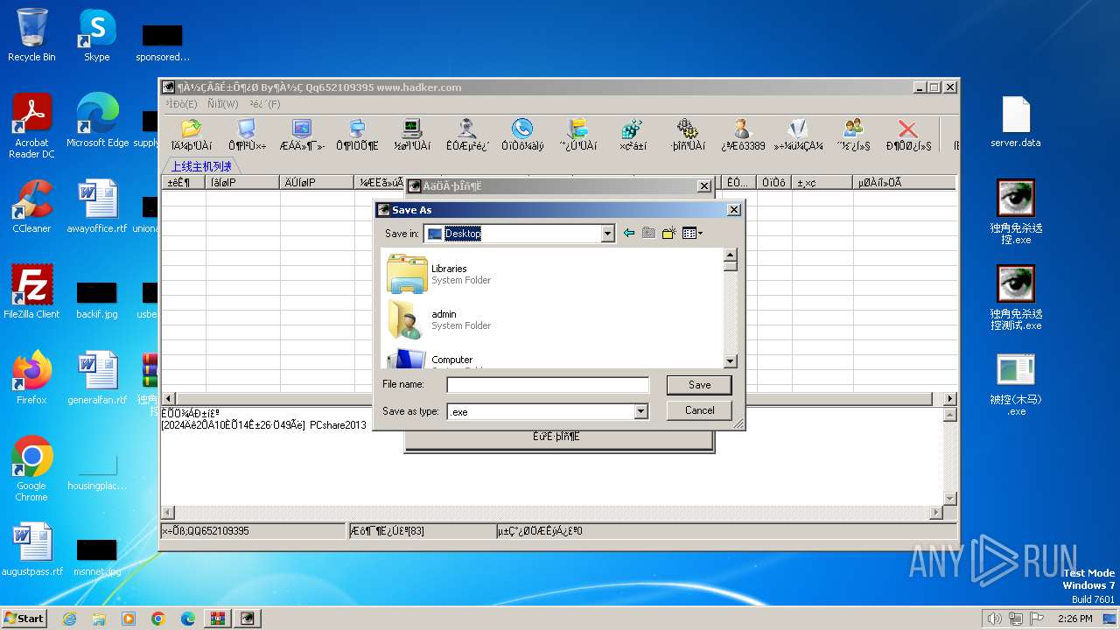Open Google Chrome desktop icon

pos(31,469)
